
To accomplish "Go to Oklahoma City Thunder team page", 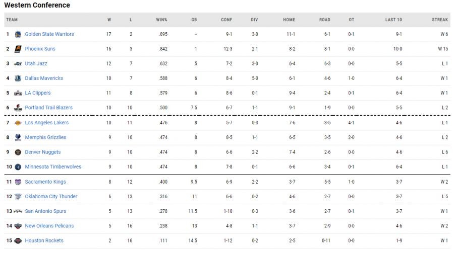I will coord(51,196).
